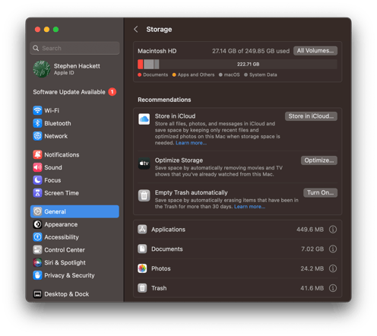Select the Siri & Spotlight icon
Screen dimensions: 377x336
pyautogui.click(x=37, y=262)
